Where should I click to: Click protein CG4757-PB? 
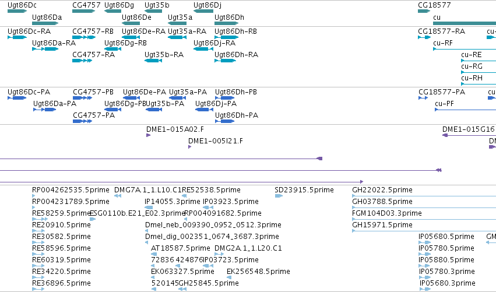(x=83, y=98)
